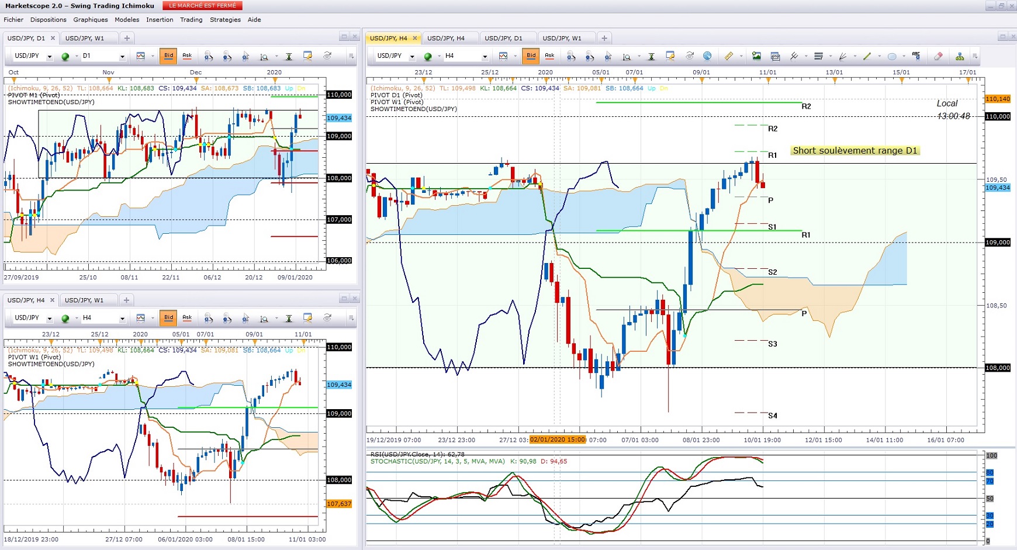Open the Graphiques menu
The width and height of the screenshot is (1017, 550).
pos(91,20)
